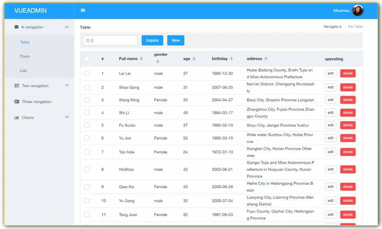This screenshot has width=382, height=229.
Task: Click the name search input field
Action: tap(110, 40)
